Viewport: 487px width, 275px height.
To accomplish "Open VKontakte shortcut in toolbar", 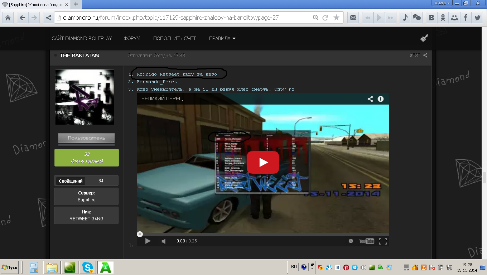I will pos(432,18).
